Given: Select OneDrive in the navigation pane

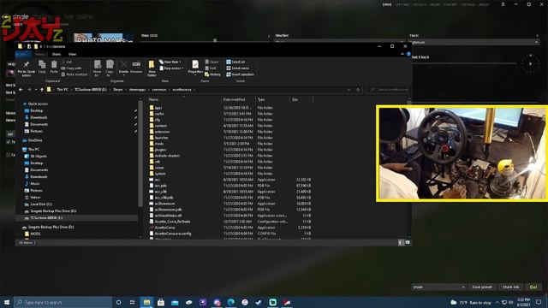Looking at the screenshot, I should point(35,140).
